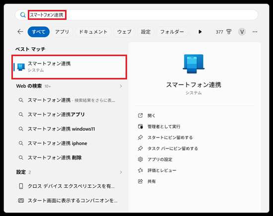The height and width of the screenshot is (216, 273).
Task: Select web suggestion スマートフォン連携 windows11
Action: [69, 129]
